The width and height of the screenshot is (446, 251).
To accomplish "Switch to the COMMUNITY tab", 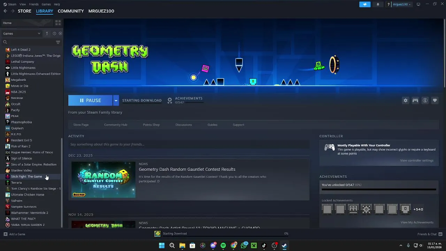I will pyautogui.click(x=71, y=11).
